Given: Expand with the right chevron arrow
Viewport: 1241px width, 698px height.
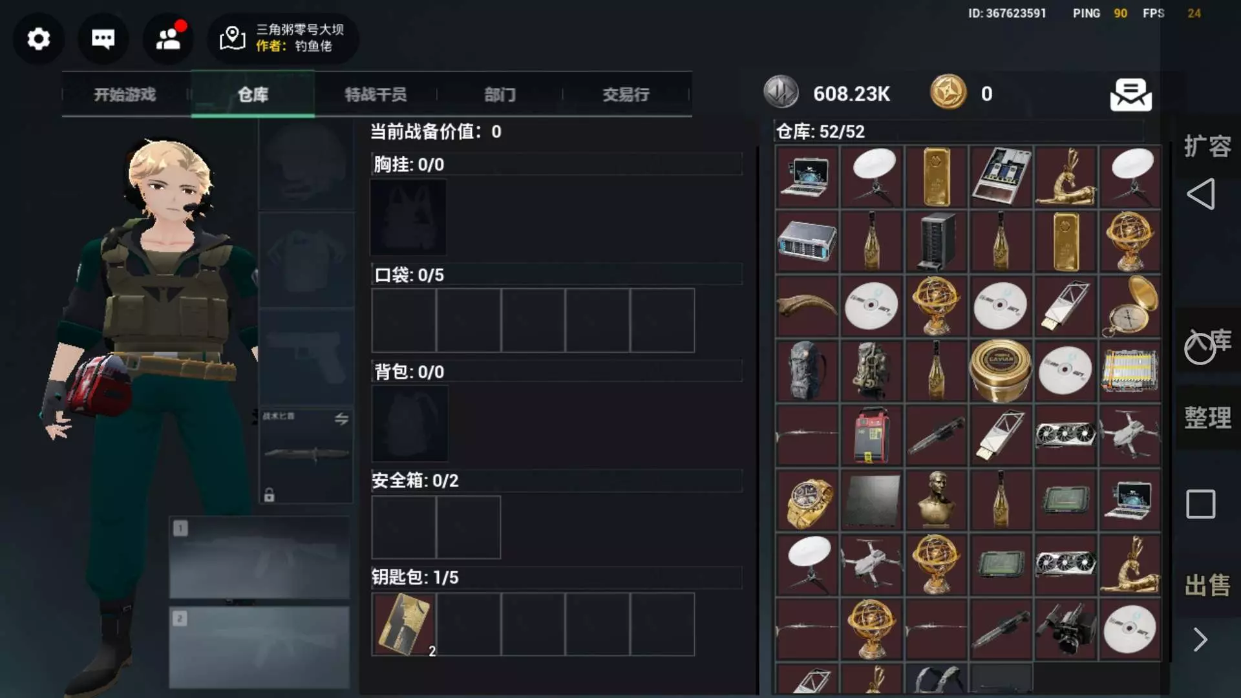Looking at the screenshot, I should (x=1200, y=640).
